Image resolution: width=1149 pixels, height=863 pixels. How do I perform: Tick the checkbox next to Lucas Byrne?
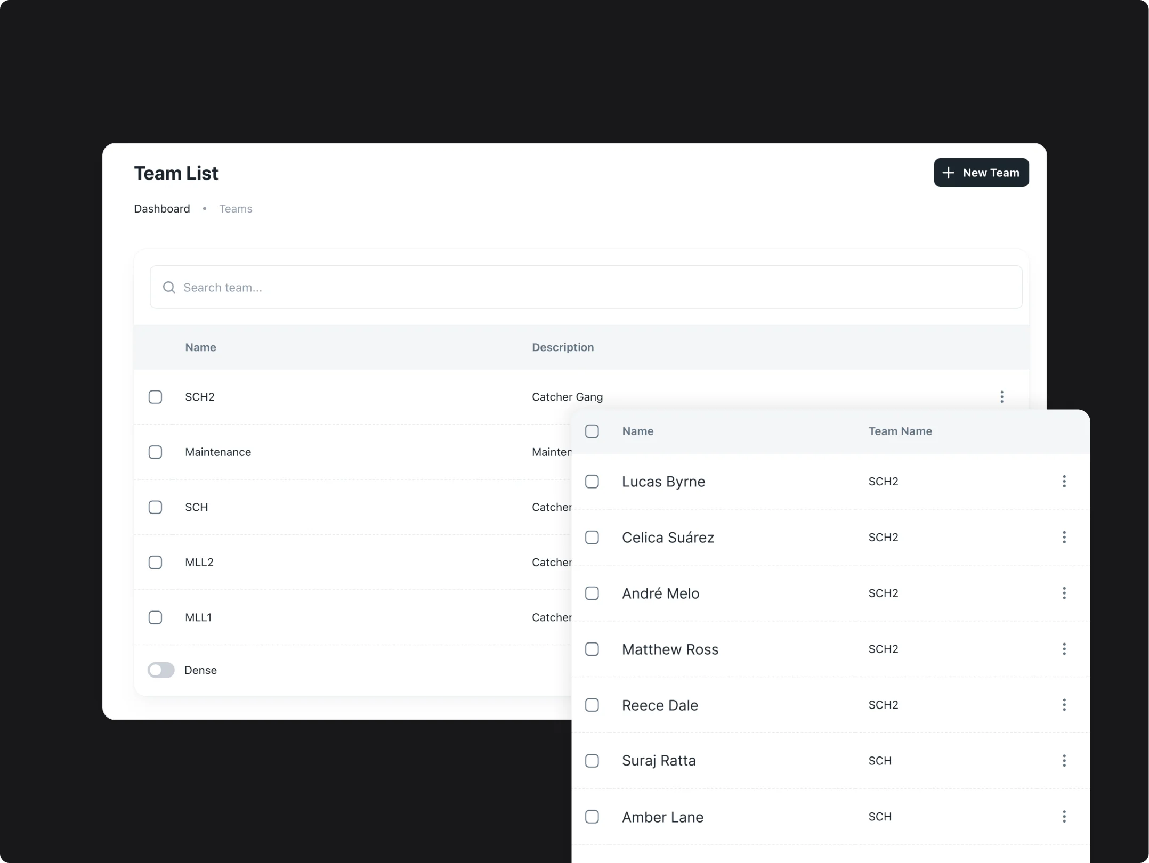pos(592,482)
